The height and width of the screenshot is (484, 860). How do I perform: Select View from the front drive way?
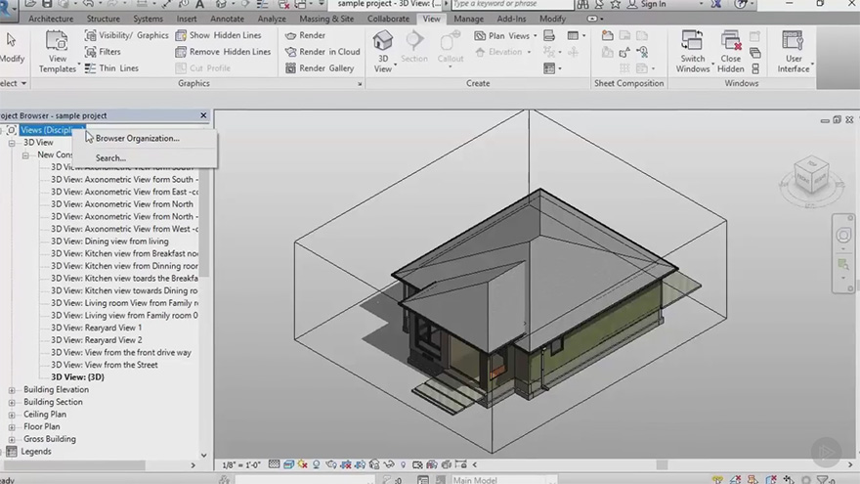(x=120, y=352)
